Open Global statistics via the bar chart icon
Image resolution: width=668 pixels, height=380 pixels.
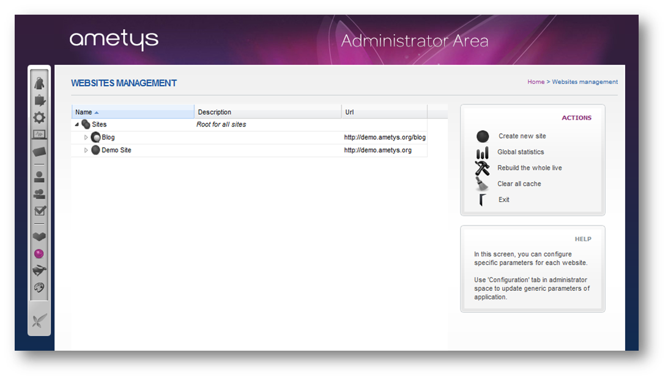pos(483,152)
